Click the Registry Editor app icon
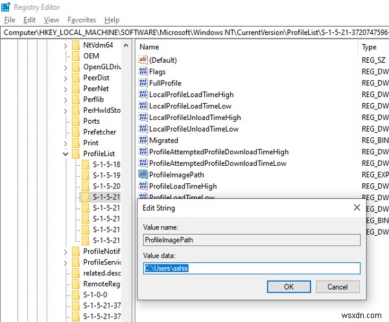Viewport: 389px width, 322px height. [6, 7]
